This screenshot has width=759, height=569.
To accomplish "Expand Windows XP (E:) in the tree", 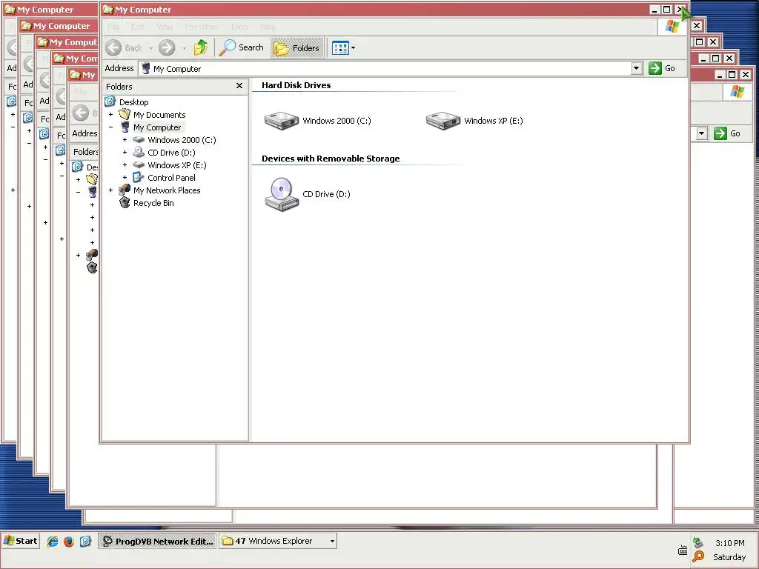I will (x=125, y=165).
